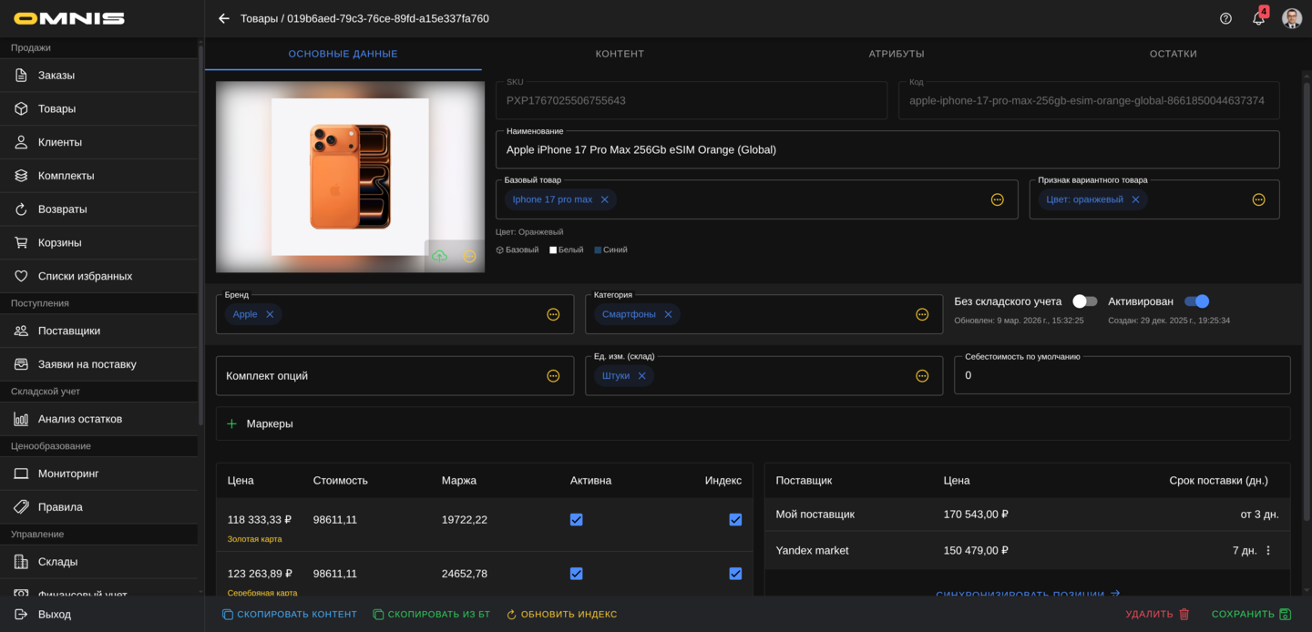Click the plus icon next to Маркеры

[x=231, y=423]
